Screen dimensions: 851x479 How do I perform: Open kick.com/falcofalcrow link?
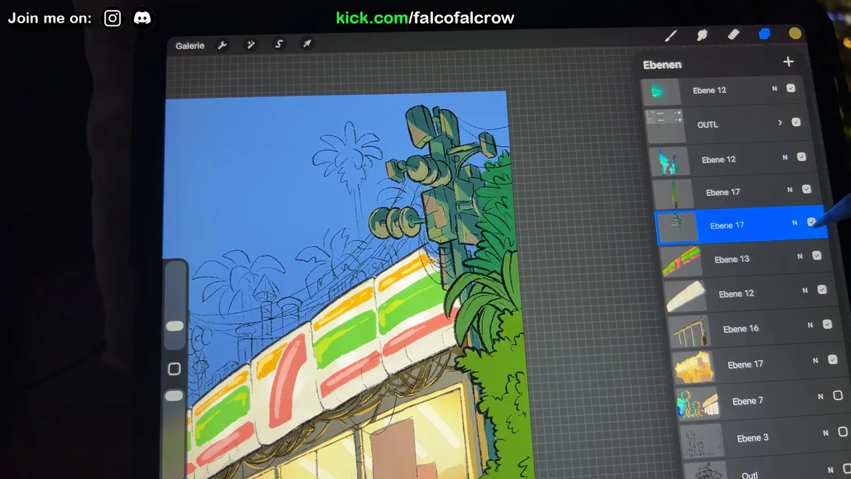[x=425, y=18]
